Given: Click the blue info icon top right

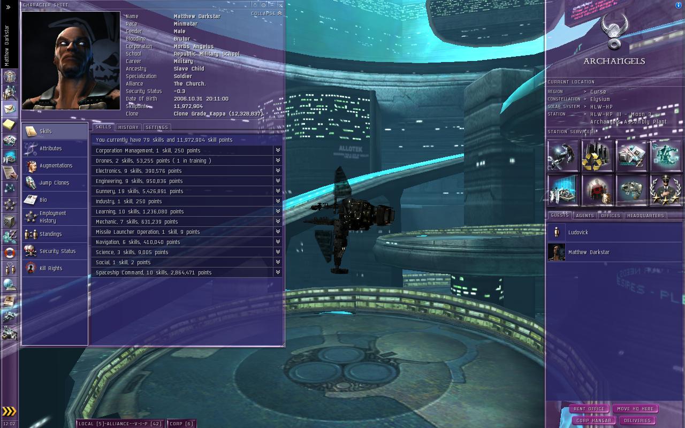Looking at the screenshot, I should click(x=679, y=5).
